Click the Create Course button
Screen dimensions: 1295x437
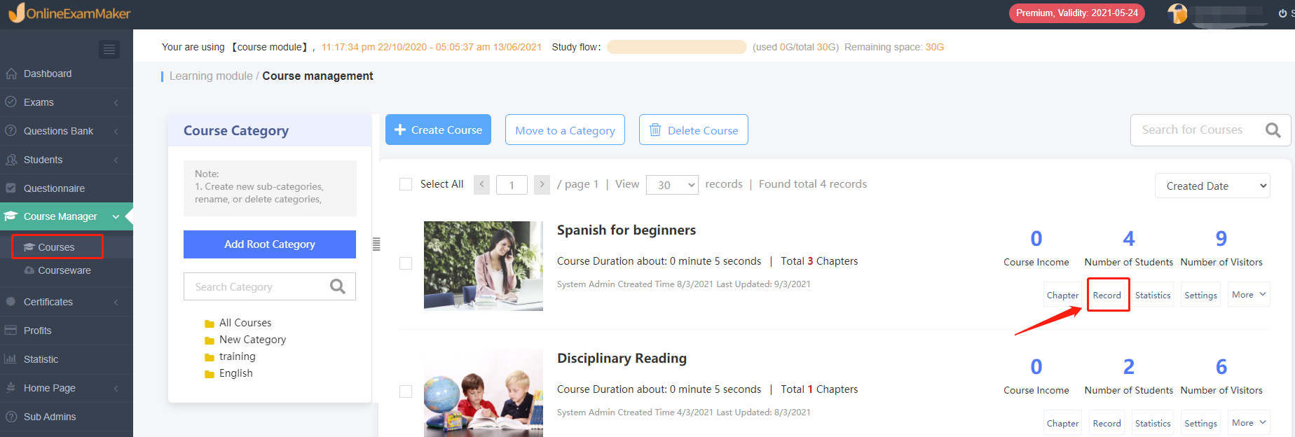[x=438, y=130]
